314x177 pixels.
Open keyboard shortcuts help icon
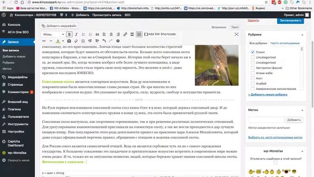point(118,41)
